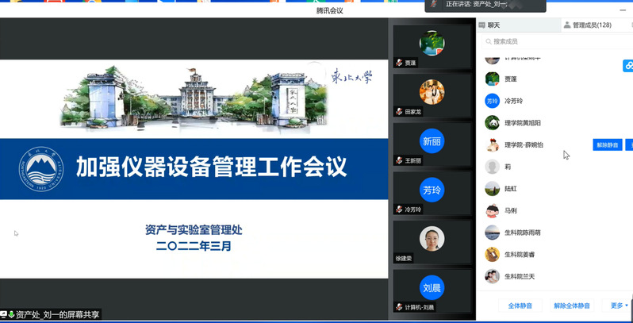Click 生科院陈雨萌's avatar
Screen dimensions: 633x323
(x=492, y=233)
